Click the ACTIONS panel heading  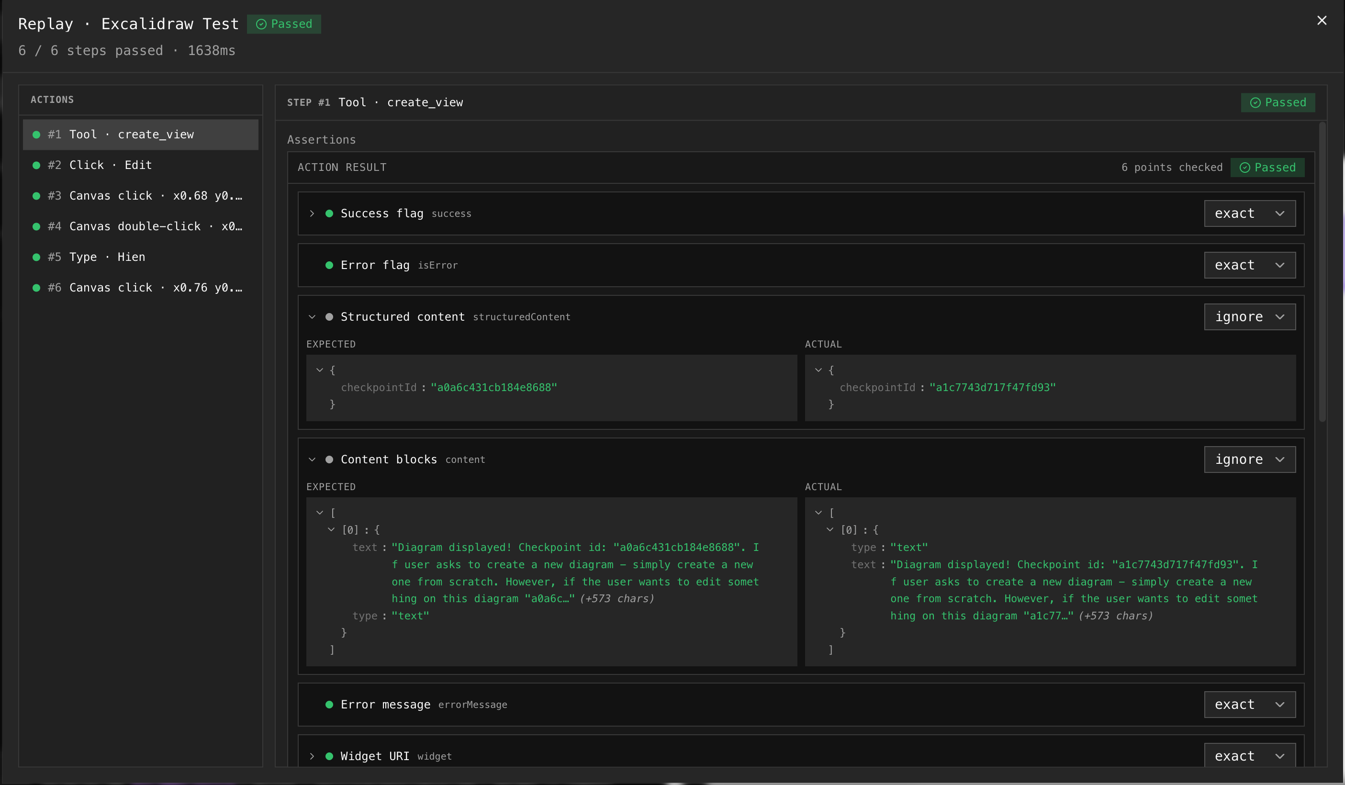pyautogui.click(x=52, y=100)
